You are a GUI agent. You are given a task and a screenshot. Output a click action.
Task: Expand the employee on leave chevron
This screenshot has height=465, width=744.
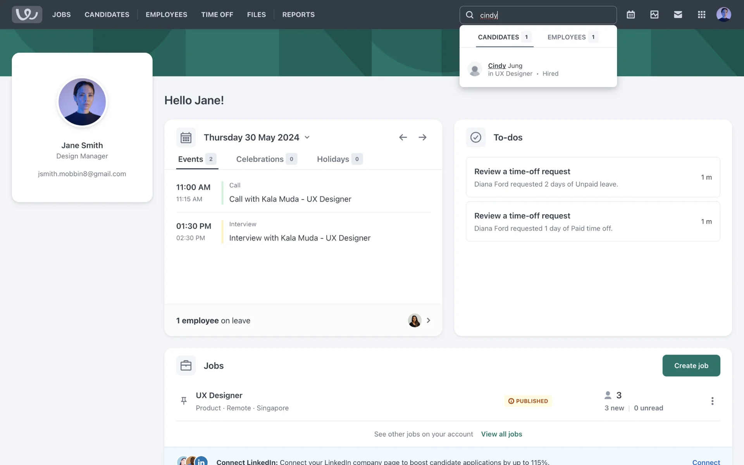click(x=428, y=320)
